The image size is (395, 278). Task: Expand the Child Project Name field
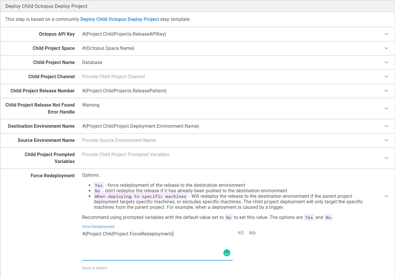(x=386, y=63)
